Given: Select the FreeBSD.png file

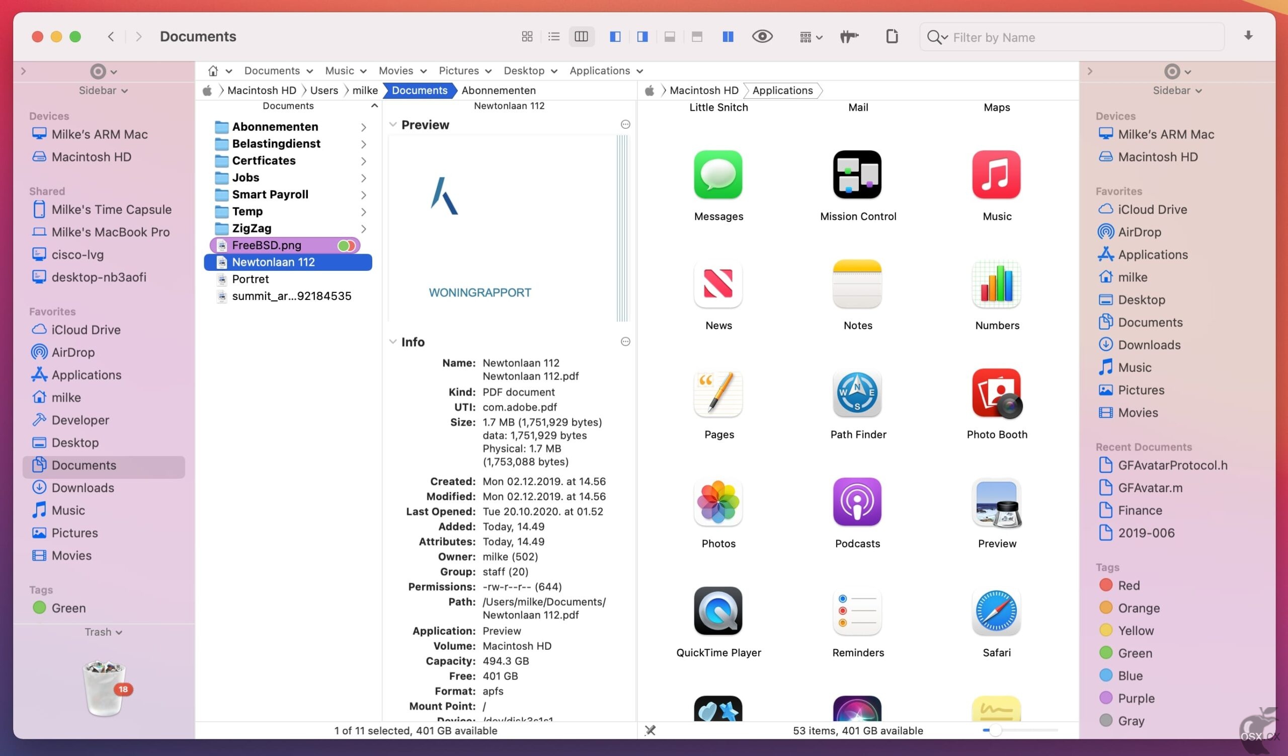Looking at the screenshot, I should tap(285, 245).
